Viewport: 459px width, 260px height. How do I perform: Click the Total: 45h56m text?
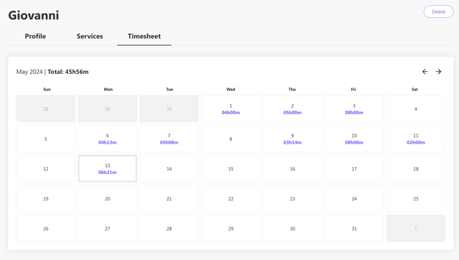[68, 72]
